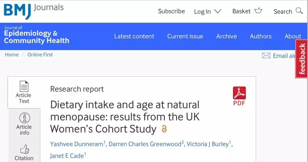Expand the Log In chevron

(x=218, y=11)
